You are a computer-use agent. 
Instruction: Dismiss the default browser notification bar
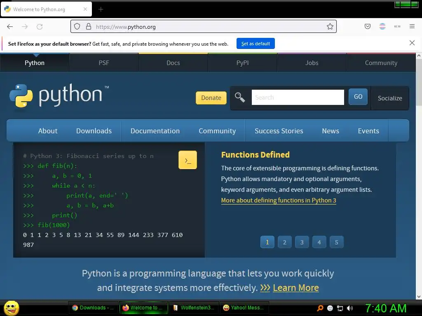pyautogui.click(x=412, y=43)
